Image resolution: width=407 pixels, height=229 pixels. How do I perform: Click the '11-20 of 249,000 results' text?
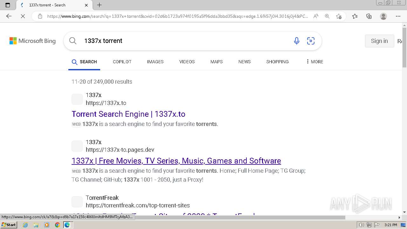pyautogui.click(x=102, y=82)
